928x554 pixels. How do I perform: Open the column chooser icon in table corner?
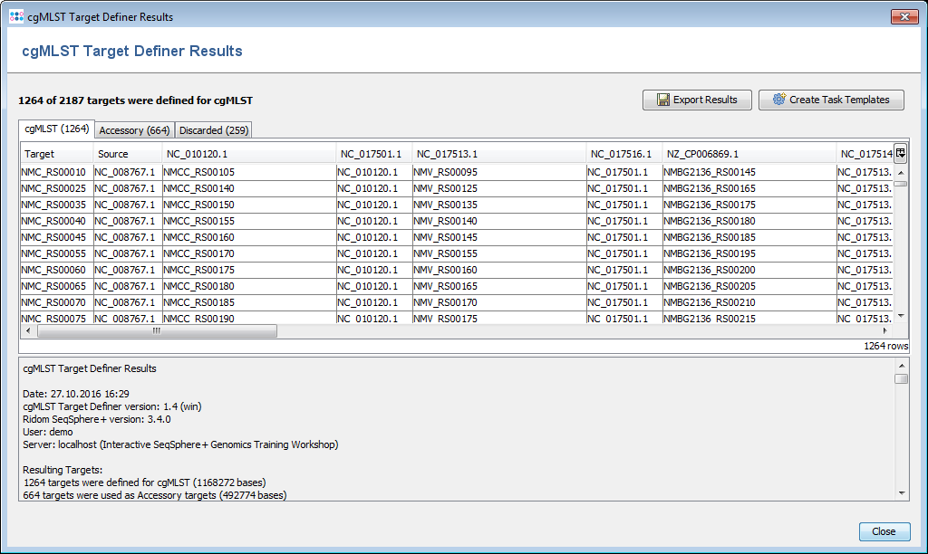(901, 154)
